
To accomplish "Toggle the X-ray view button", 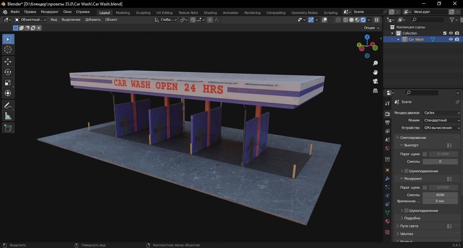I will [338, 20].
